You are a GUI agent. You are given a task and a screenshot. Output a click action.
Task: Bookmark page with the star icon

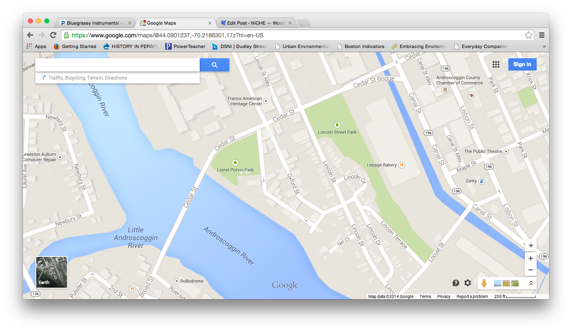point(528,35)
